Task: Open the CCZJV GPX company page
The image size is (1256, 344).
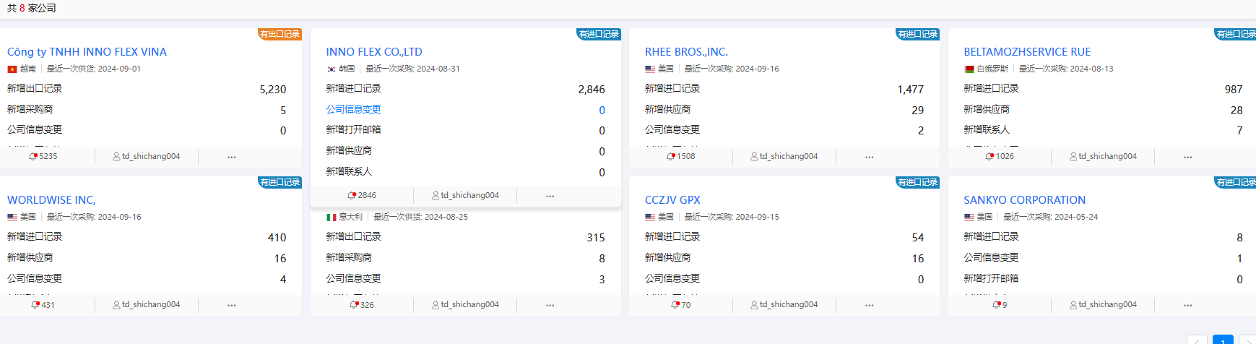Action: click(672, 200)
